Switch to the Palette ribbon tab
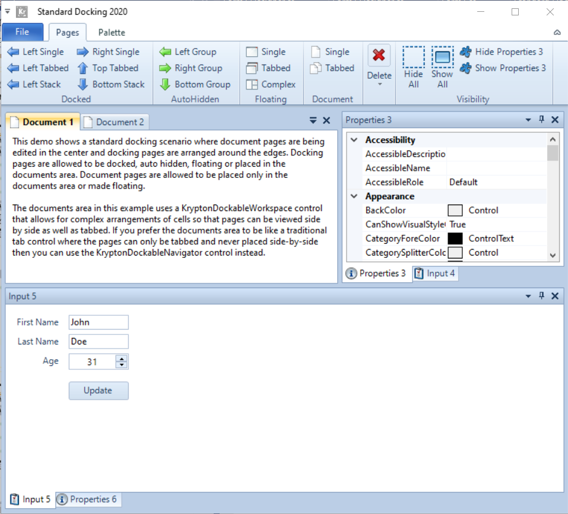The image size is (568, 514). coord(112,33)
